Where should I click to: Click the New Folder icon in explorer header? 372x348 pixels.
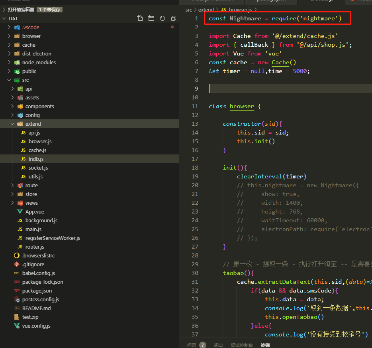coord(151,18)
